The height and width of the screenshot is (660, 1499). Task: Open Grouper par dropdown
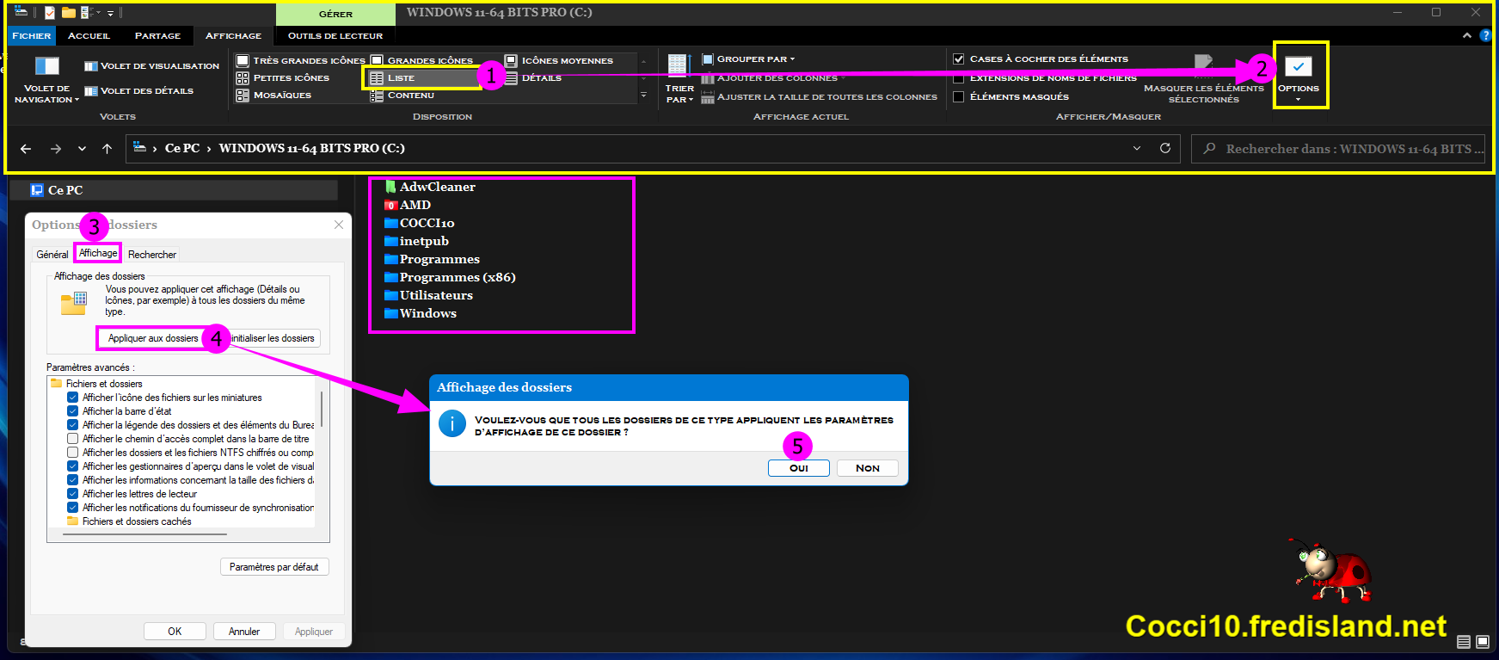[748, 59]
